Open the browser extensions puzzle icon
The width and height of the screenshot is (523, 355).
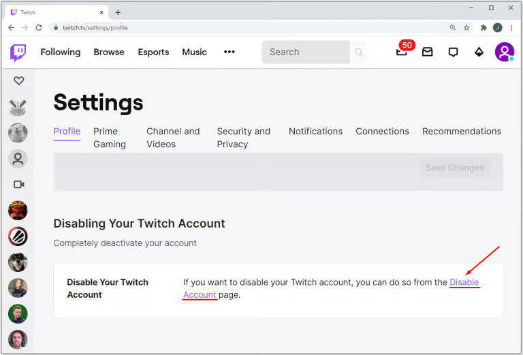pos(484,28)
